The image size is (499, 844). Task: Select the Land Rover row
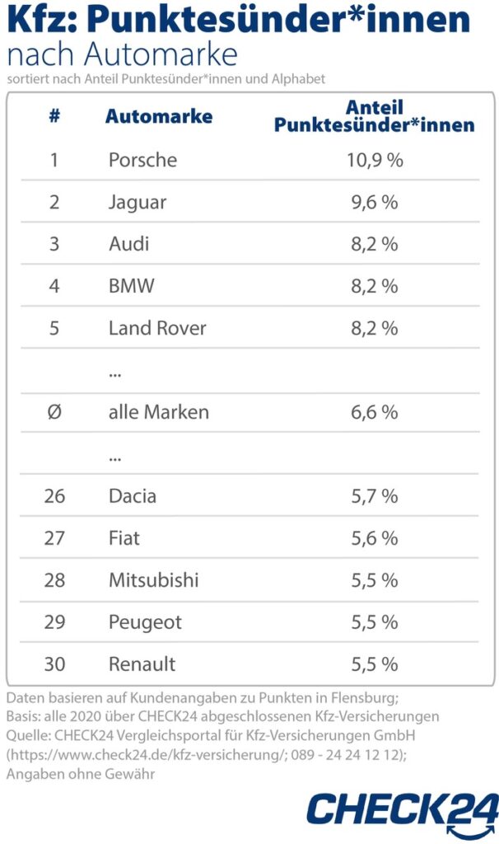click(249, 328)
